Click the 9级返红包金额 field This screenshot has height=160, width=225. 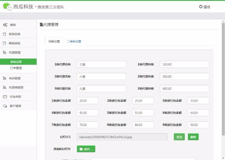(x=199, y=125)
